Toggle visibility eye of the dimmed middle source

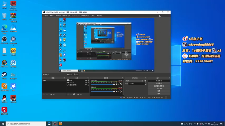tap(86, 83)
